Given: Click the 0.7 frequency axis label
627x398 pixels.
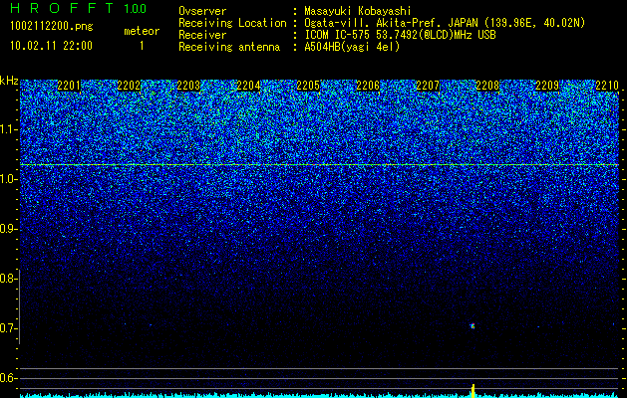Looking at the screenshot, I should (x=8, y=328).
